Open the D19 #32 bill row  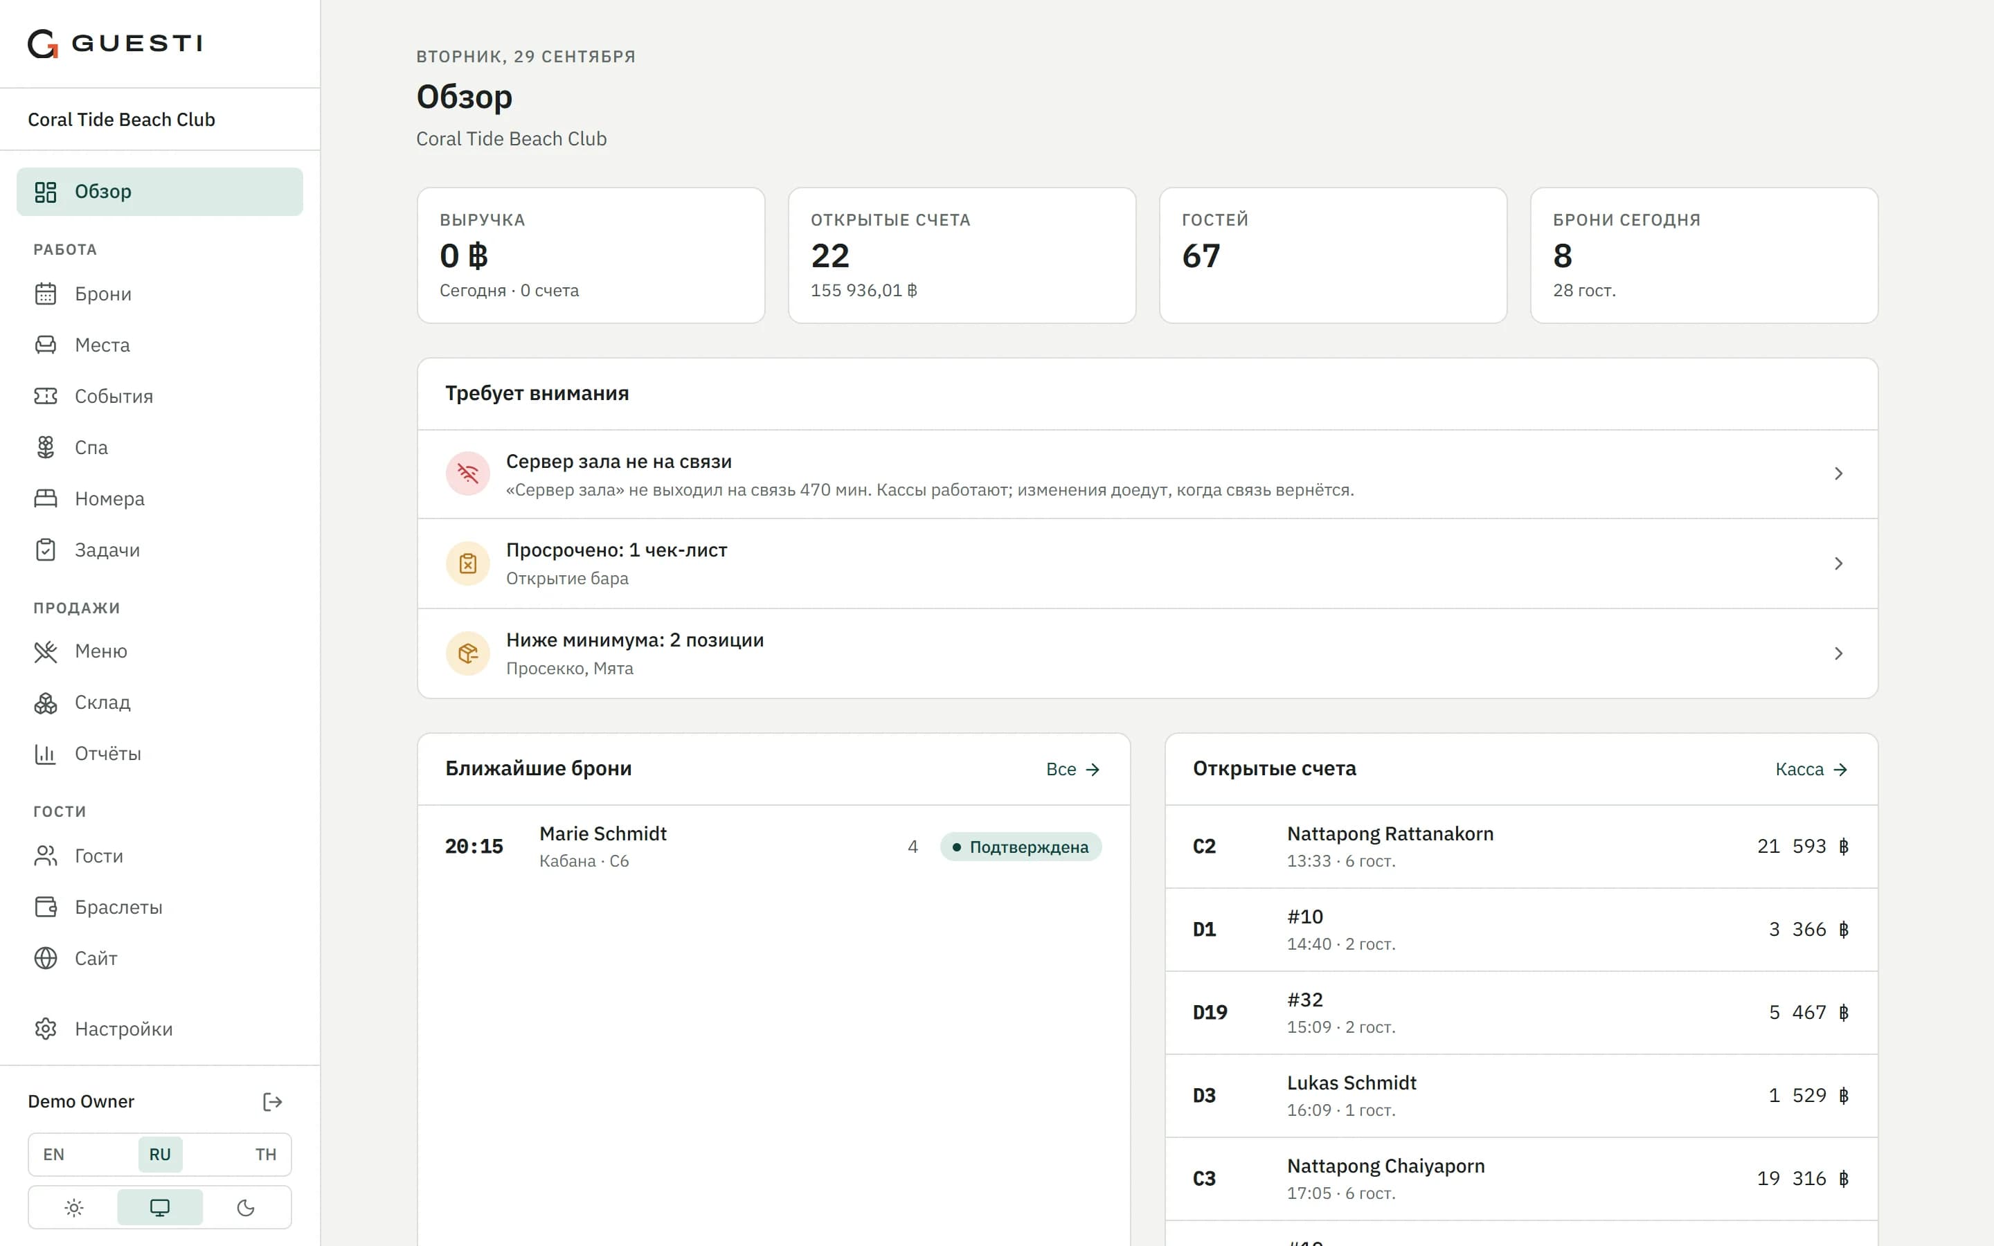(x=1521, y=1013)
